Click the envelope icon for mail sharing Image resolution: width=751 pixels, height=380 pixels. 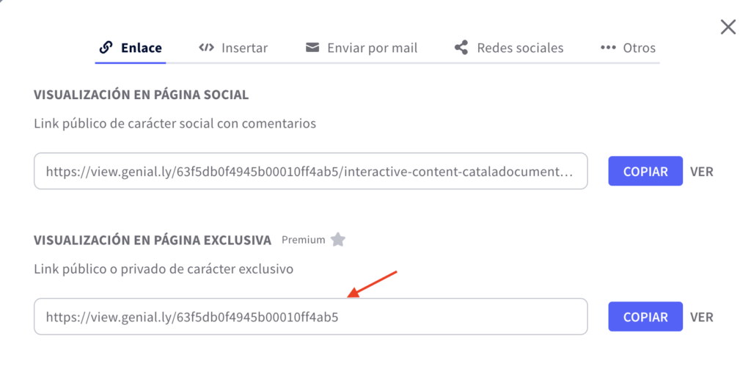312,48
